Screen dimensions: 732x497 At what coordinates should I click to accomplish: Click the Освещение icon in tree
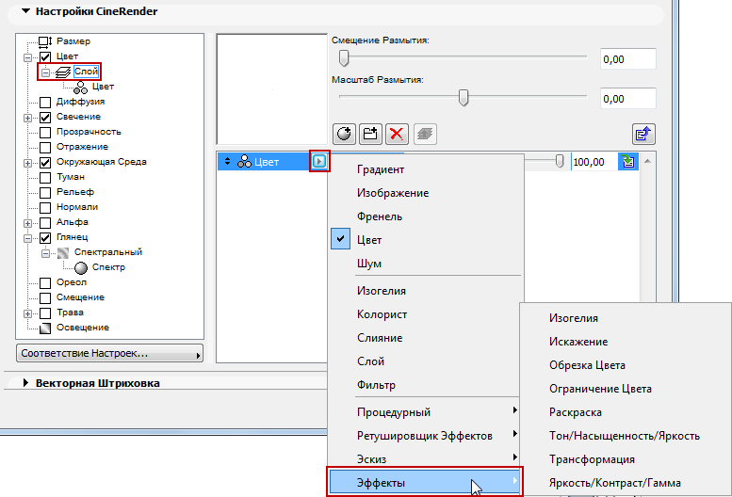[45, 329]
